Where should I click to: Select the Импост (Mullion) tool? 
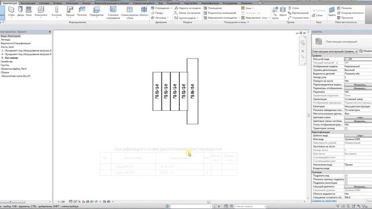[x=144, y=12]
